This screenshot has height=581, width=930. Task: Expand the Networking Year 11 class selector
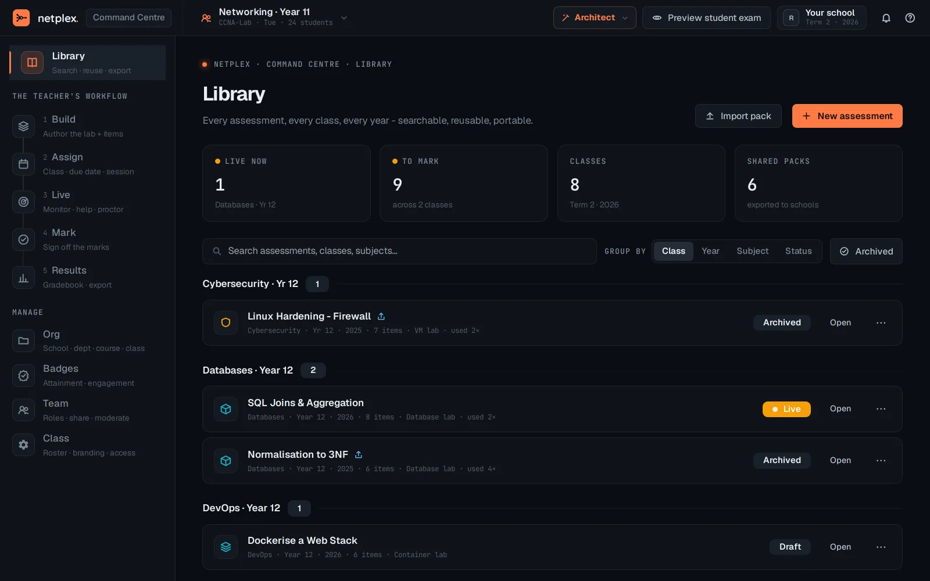pos(274,17)
